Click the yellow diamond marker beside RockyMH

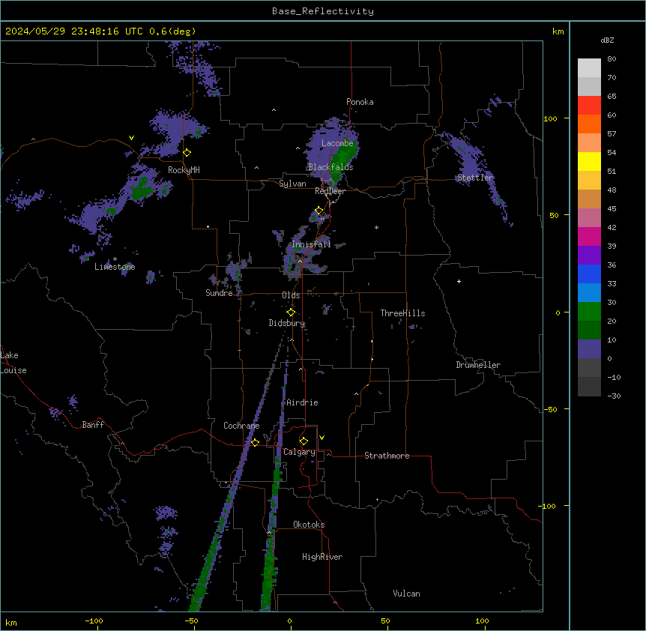click(187, 153)
